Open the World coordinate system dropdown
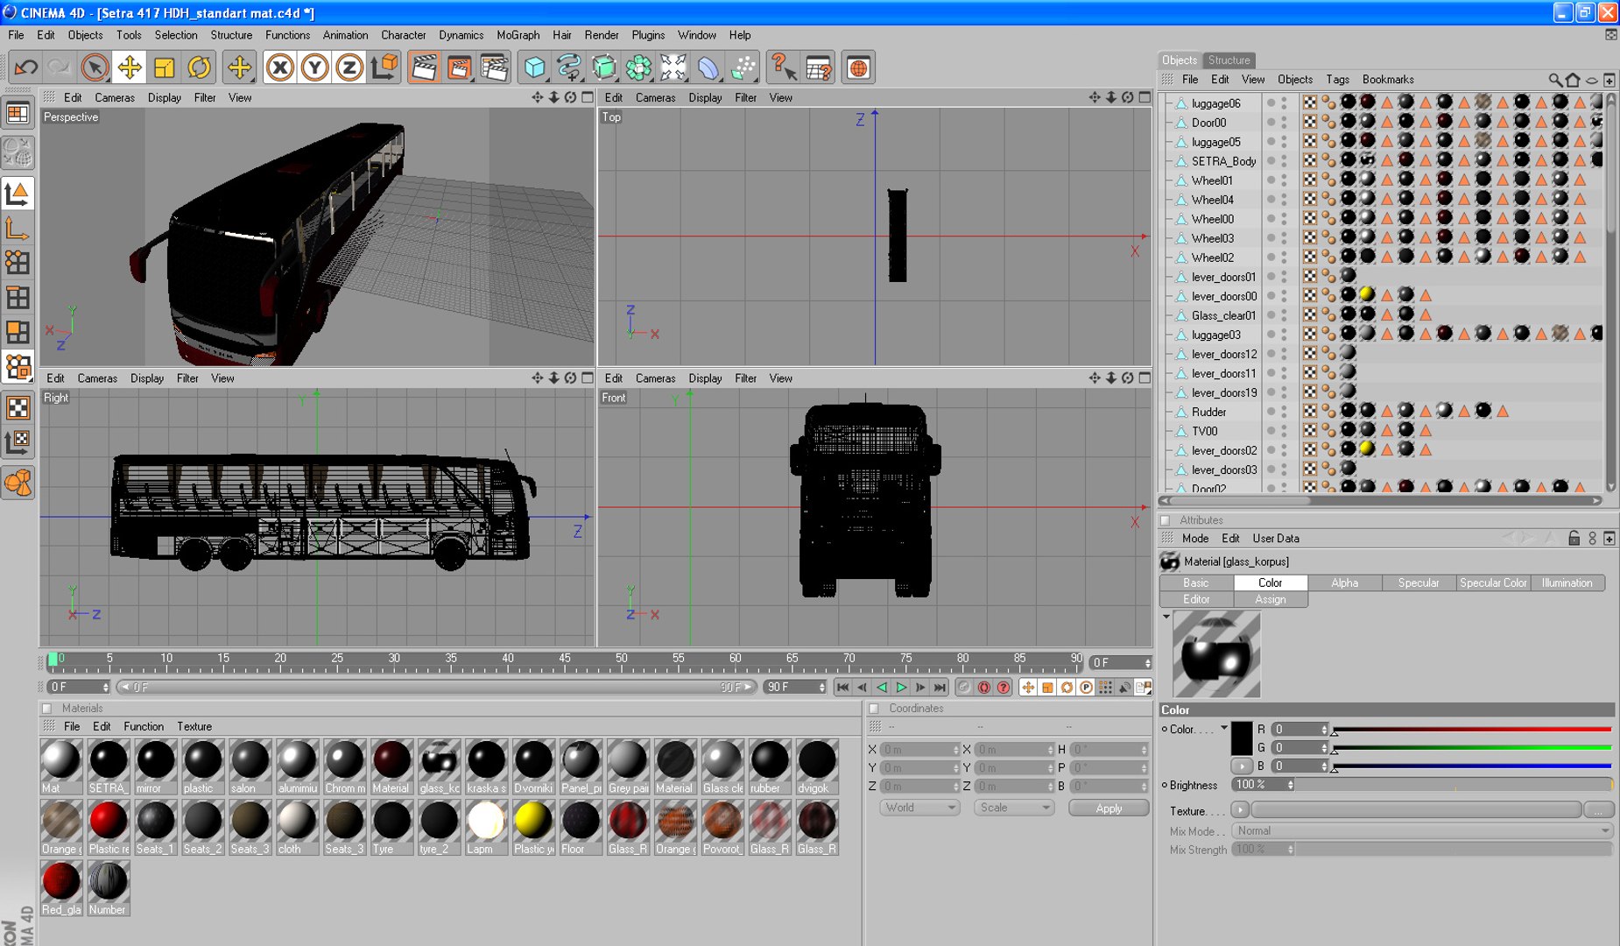Image resolution: width=1620 pixels, height=946 pixels. coord(919,808)
